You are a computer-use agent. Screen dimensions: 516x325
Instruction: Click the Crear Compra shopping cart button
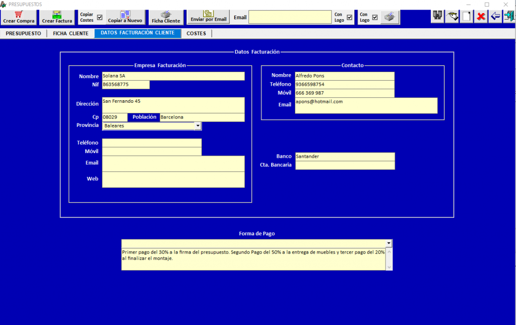pyautogui.click(x=19, y=17)
